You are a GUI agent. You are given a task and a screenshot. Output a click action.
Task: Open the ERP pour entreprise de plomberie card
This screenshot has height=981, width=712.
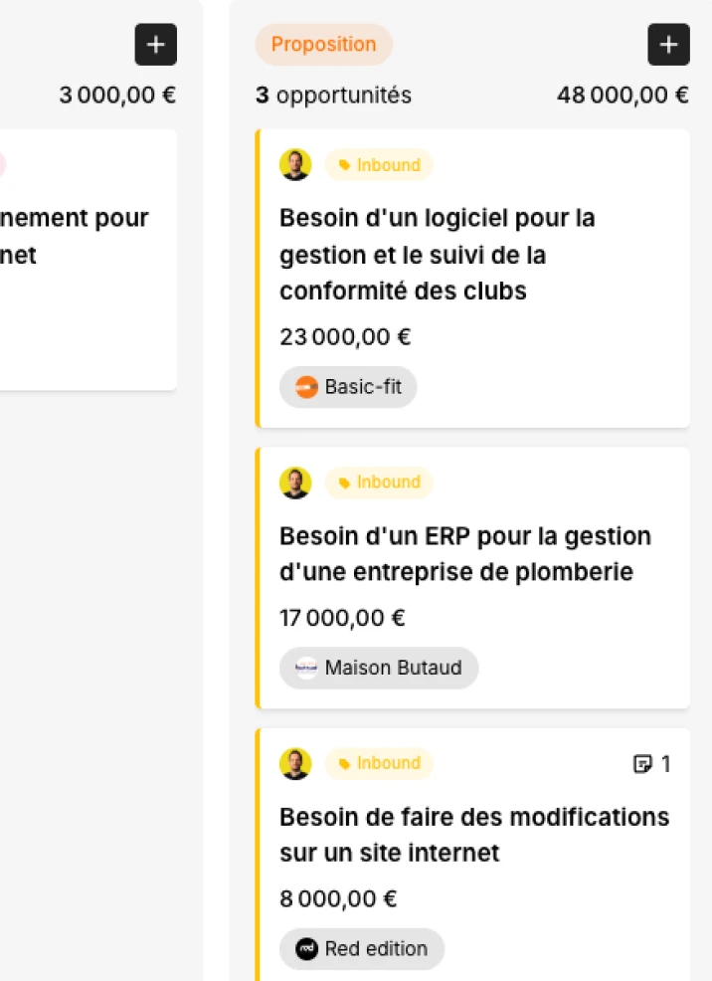[463, 553]
